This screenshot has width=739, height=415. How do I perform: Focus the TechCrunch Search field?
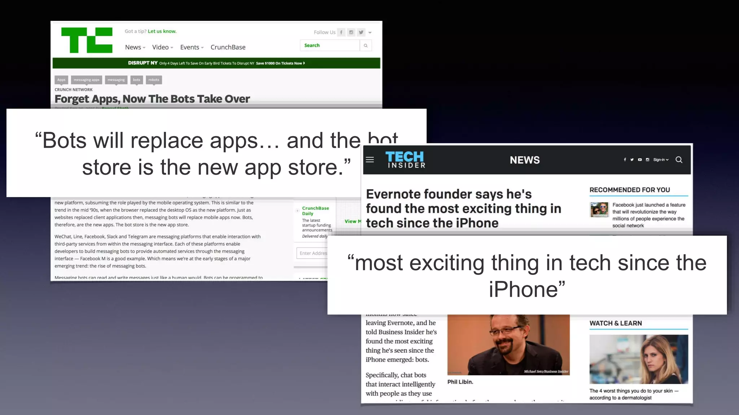tap(330, 45)
